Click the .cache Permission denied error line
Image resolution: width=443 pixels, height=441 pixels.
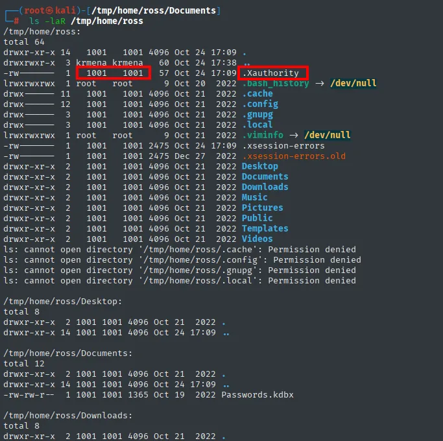(x=180, y=250)
